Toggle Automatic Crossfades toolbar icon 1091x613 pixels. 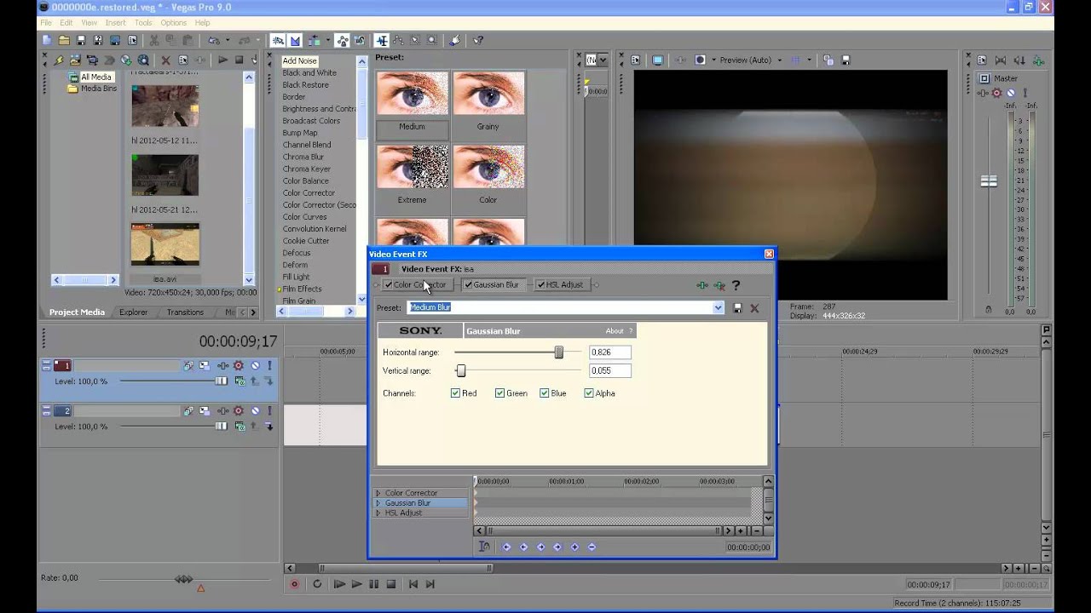296,40
